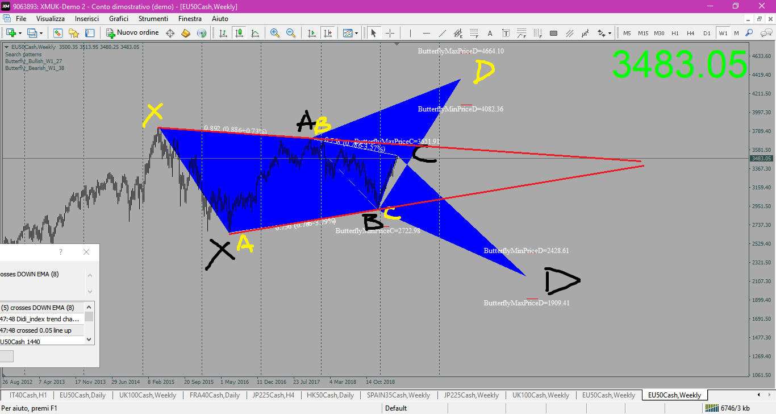The image size is (776, 414).
Task: Open the Aiuto menu
Action: 220,19
